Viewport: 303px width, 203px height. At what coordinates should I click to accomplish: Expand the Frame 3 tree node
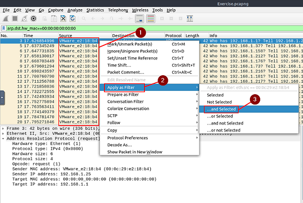(x=3, y=128)
